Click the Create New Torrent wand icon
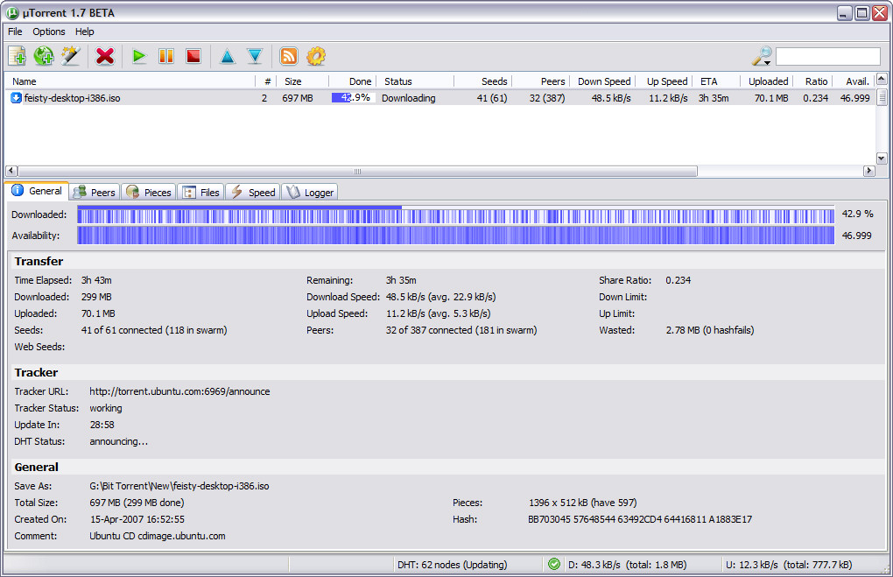 71,56
